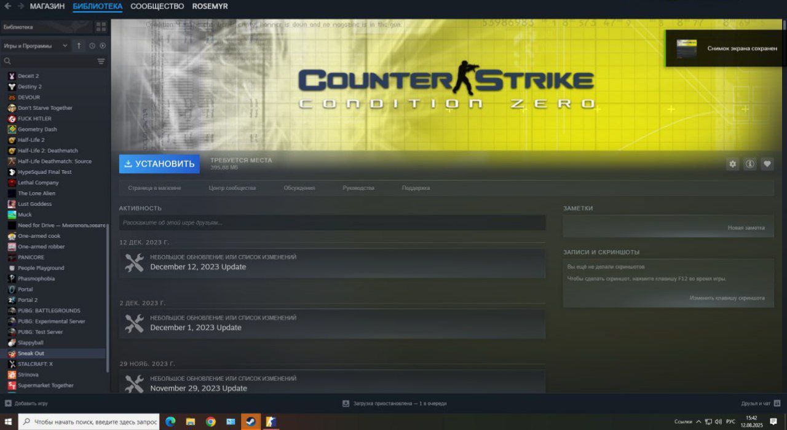Open Friends and chat icon

coord(777,404)
